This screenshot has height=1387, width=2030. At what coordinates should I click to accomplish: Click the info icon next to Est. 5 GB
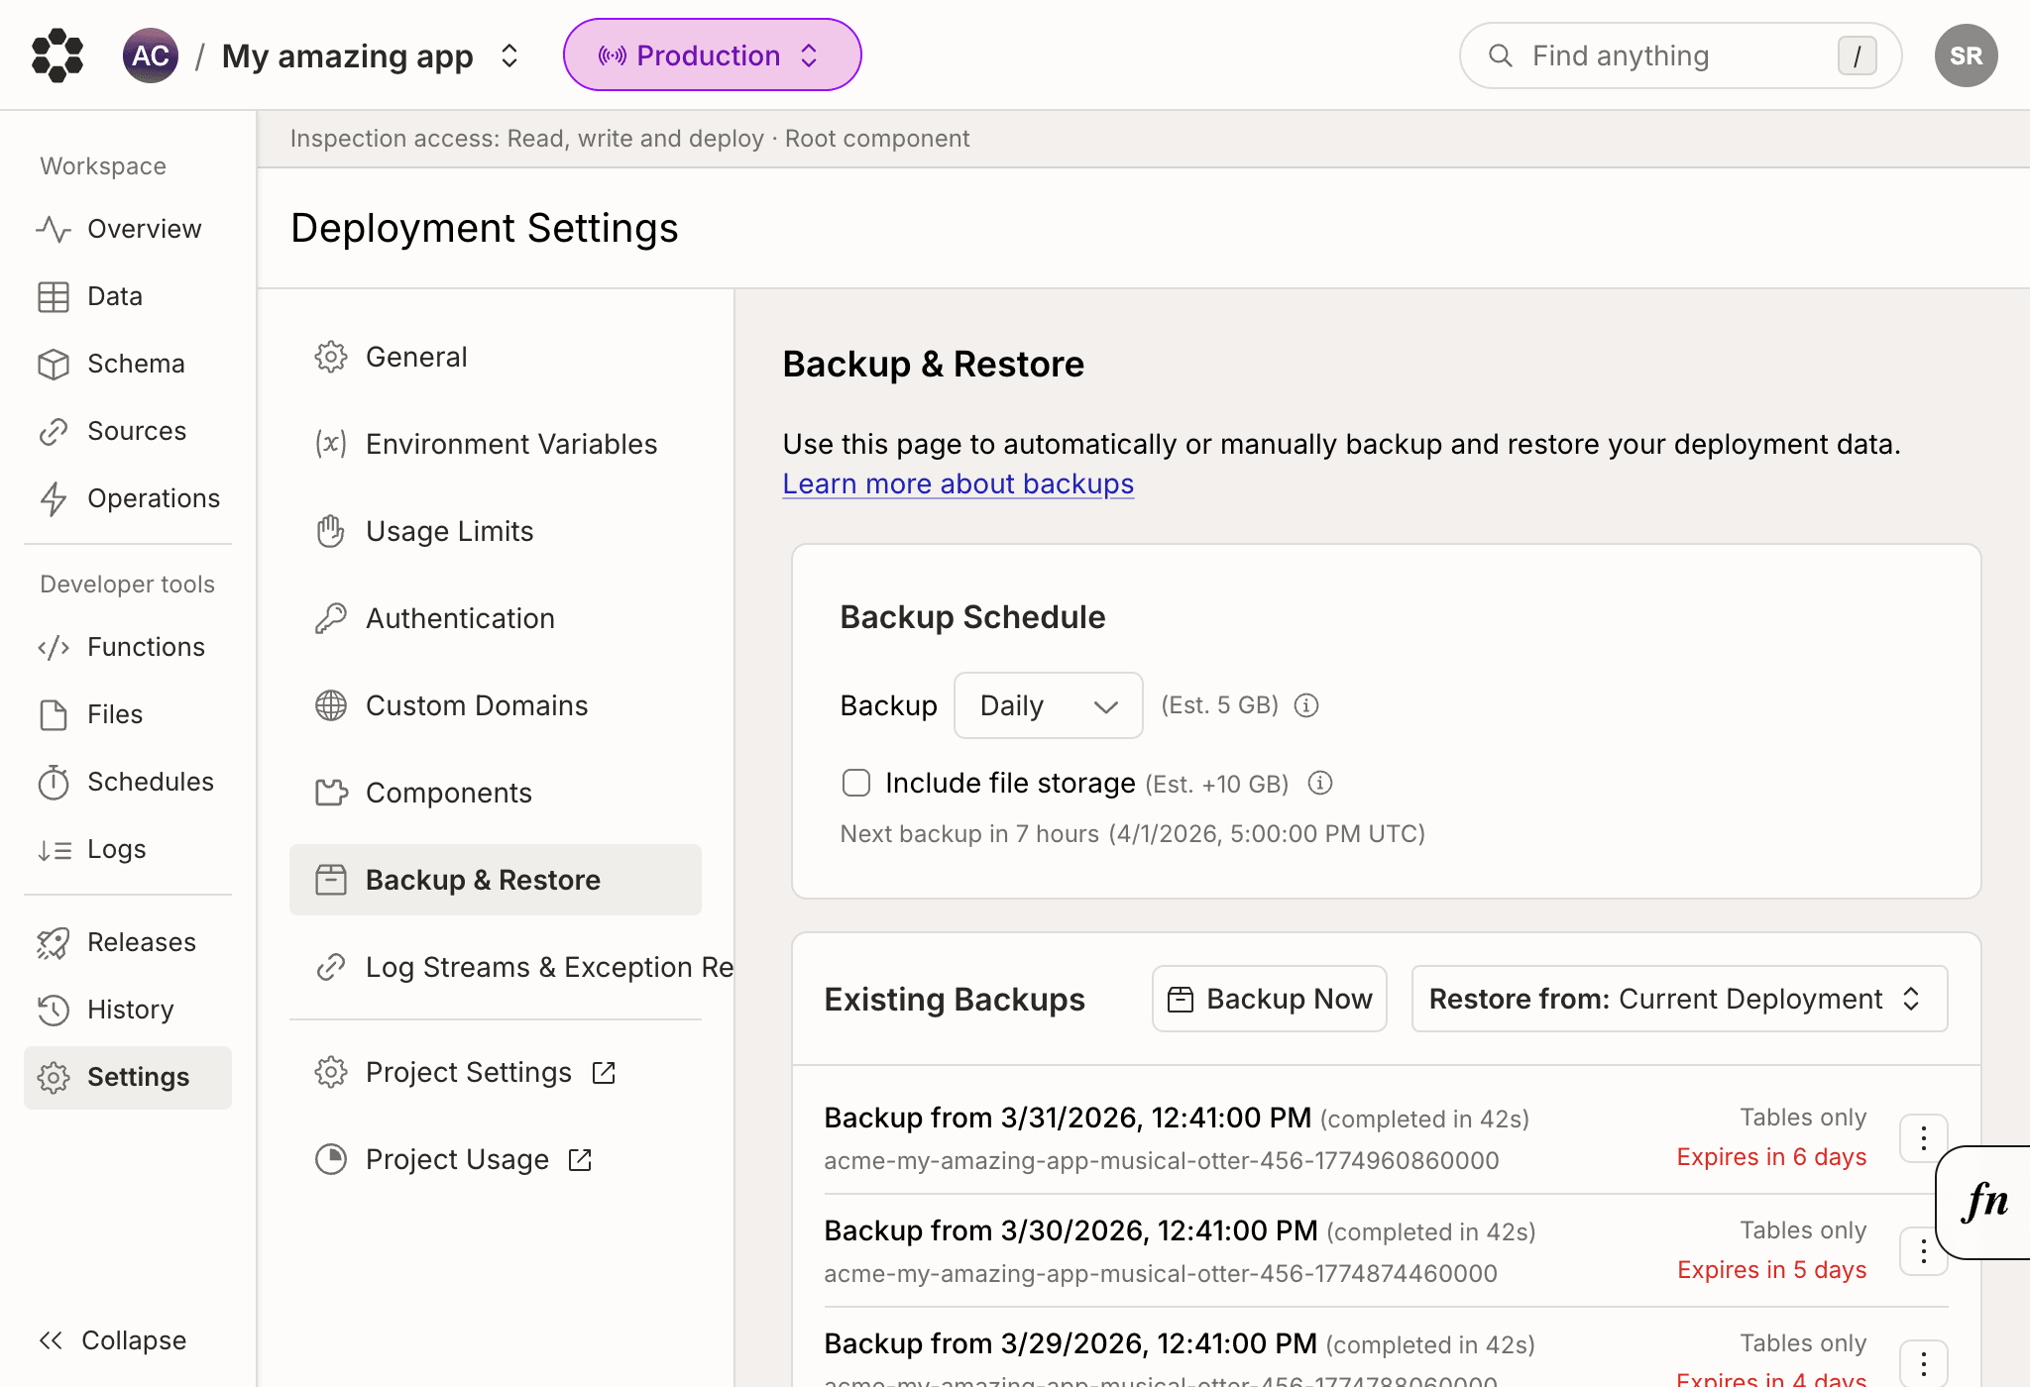tap(1306, 705)
